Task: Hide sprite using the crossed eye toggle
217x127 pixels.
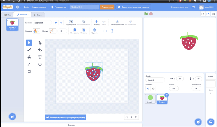Action: (x=153, y=89)
